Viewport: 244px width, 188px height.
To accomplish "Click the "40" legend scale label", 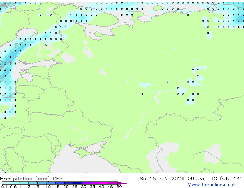I will point(101,186).
